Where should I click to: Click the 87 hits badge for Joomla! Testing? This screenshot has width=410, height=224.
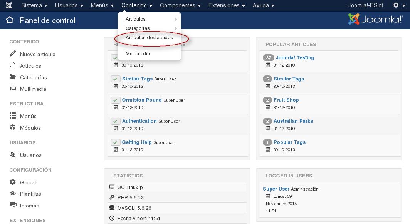tap(268, 58)
